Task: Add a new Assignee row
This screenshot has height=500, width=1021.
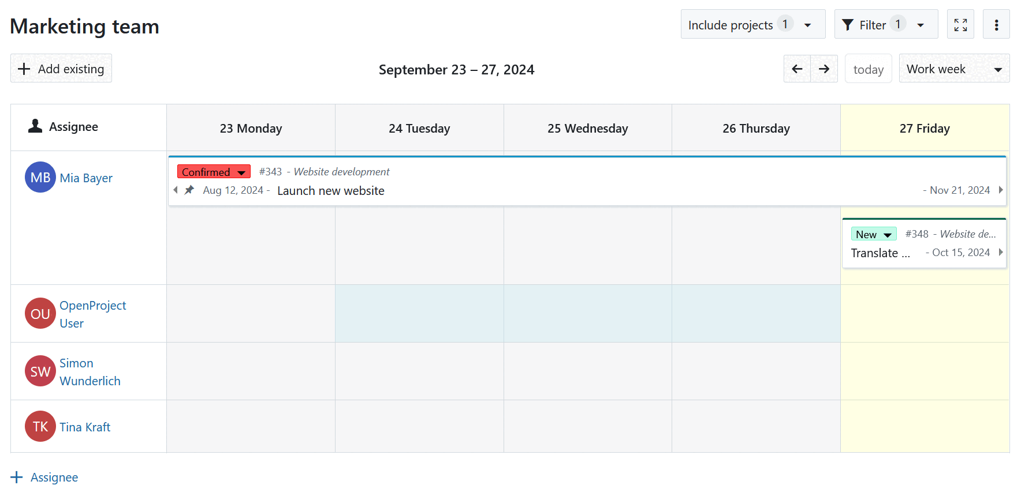Action: (44, 478)
